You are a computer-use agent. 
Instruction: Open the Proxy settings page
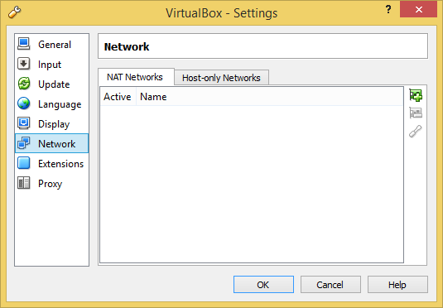point(51,183)
